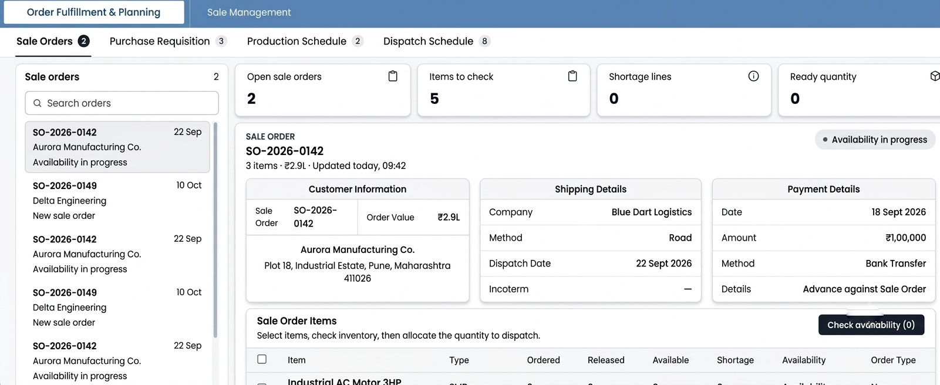Viewport: 940px width, 385px height.
Task: Click the Payment Details panel header
Action: pyautogui.click(x=824, y=190)
